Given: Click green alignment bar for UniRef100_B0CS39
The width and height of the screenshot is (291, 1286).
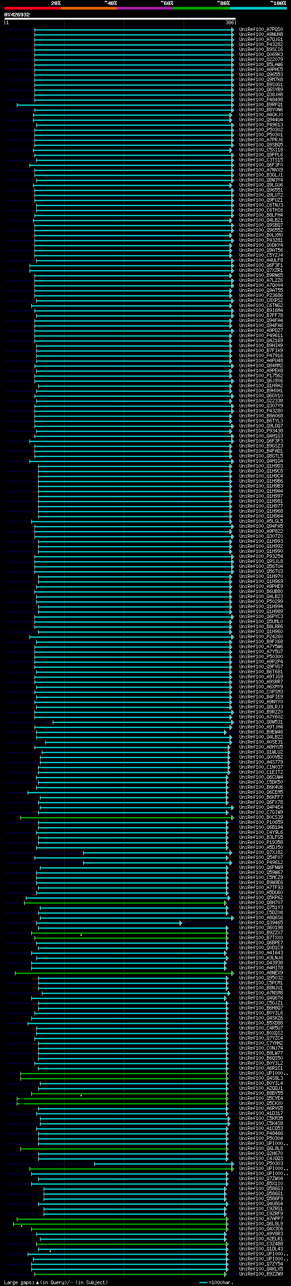Looking at the screenshot, I should [127, 817].
